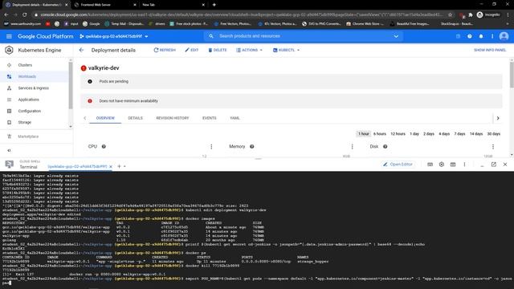The width and height of the screenshot is (514, 289).
Task: Select the 12 hours time range
Action: click(x=398, y=134)
